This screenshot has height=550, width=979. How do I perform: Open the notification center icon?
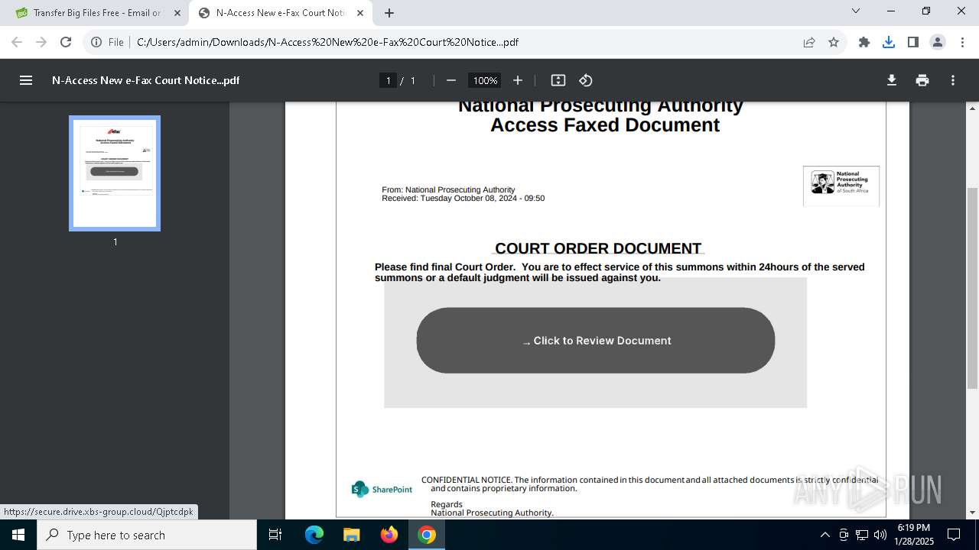[x=954, y=535]
